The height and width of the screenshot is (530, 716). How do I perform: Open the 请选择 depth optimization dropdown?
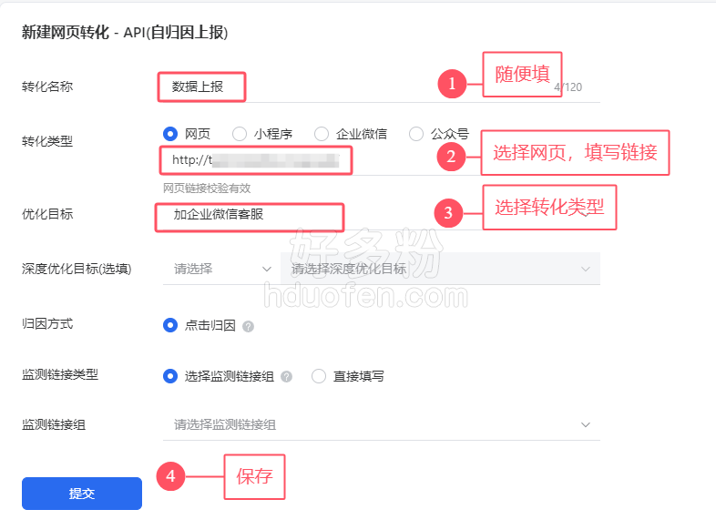[x=220, y=269]
